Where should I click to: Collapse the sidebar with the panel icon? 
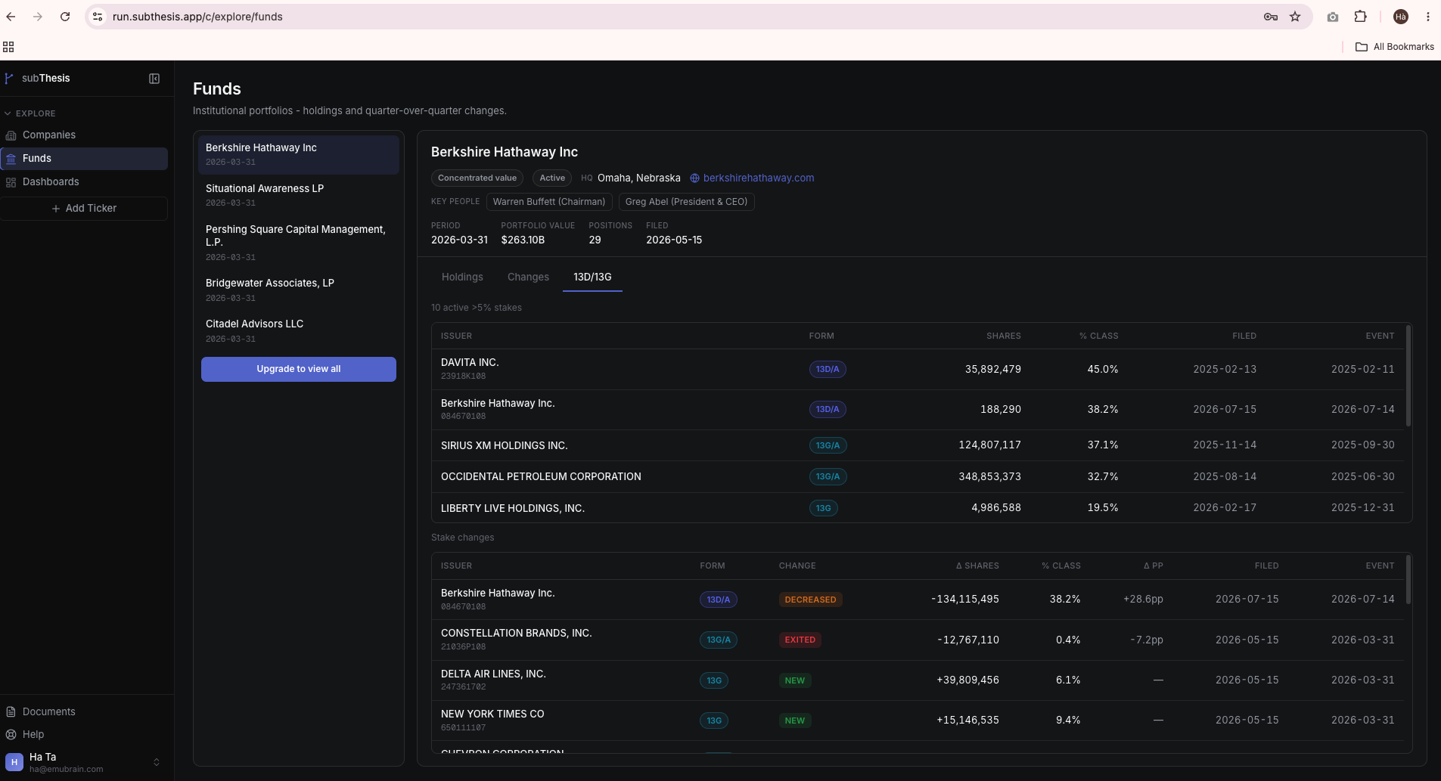(154, 79)
